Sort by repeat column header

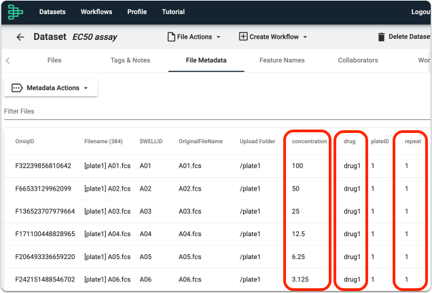(x=413, y=141)
